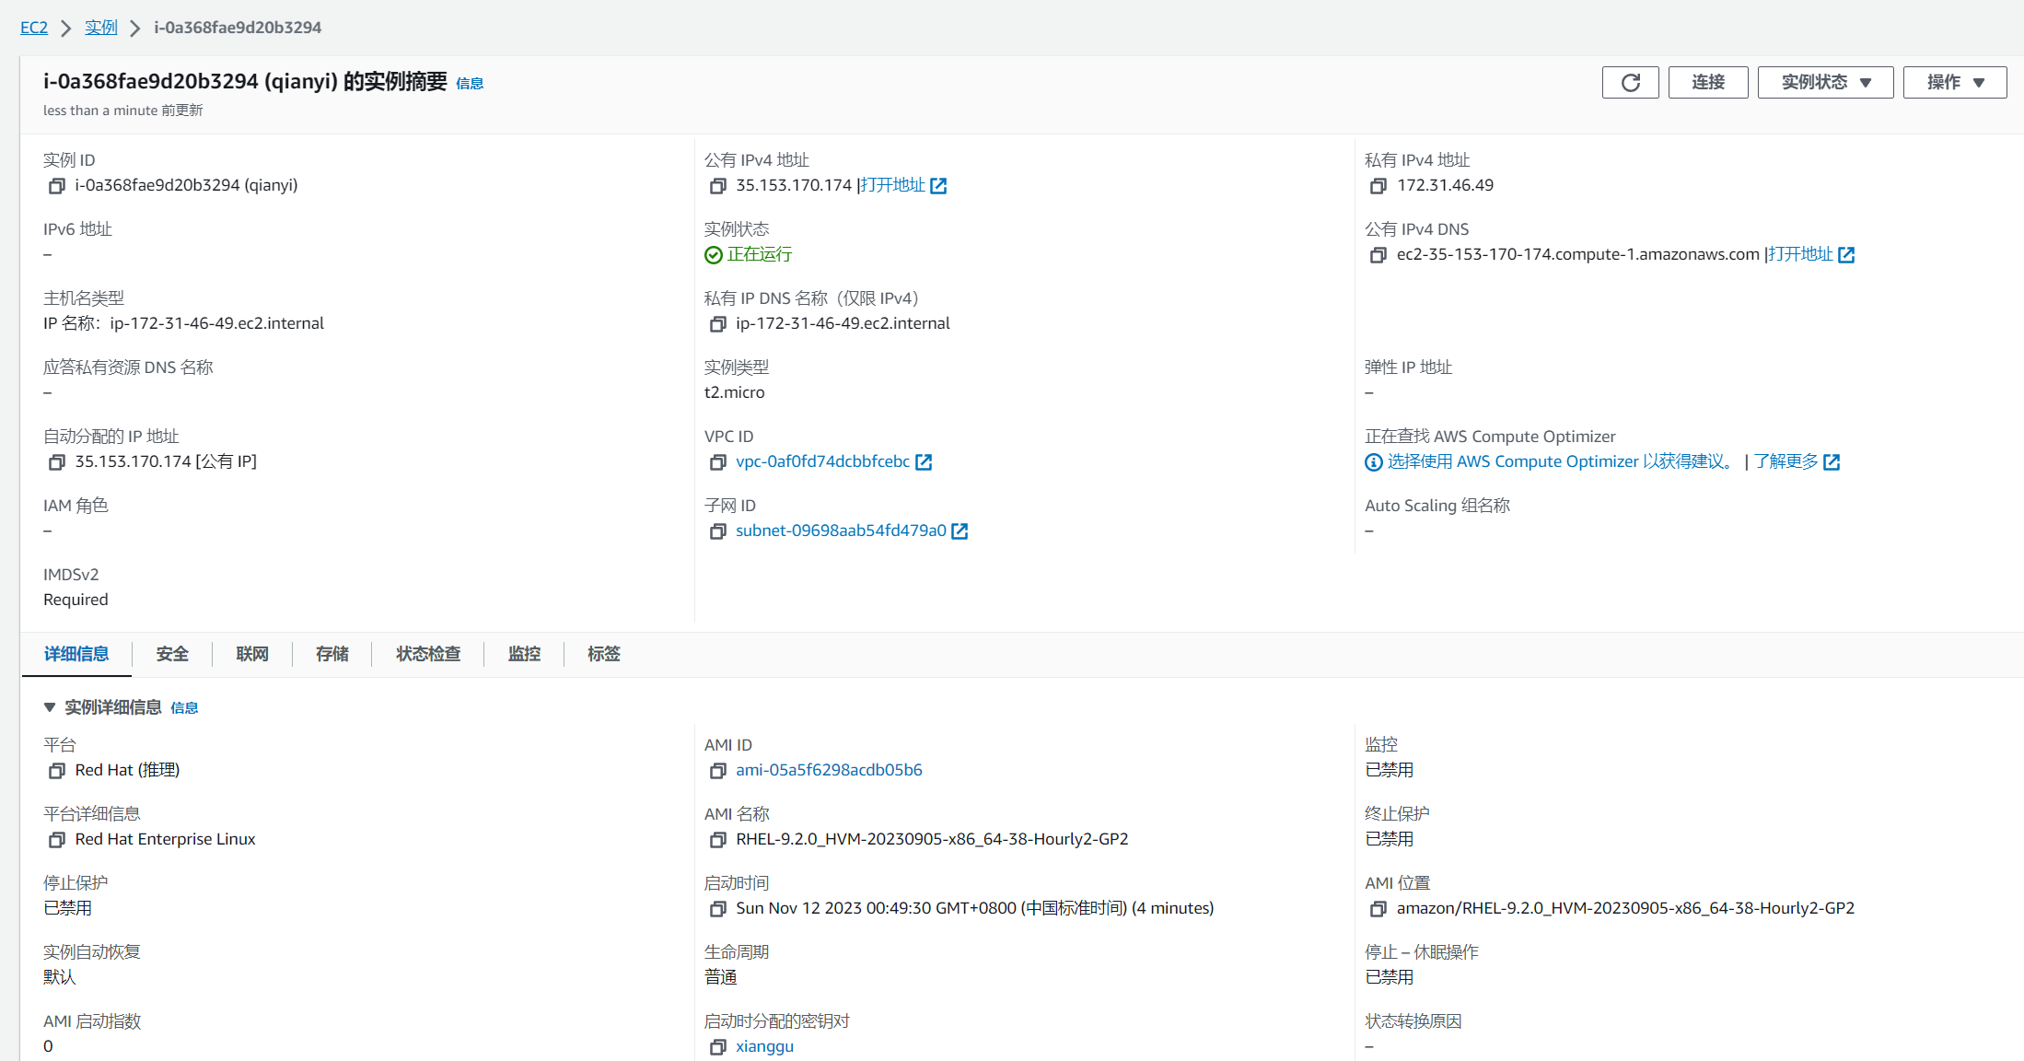Switch to the 联网 tab

252,654
